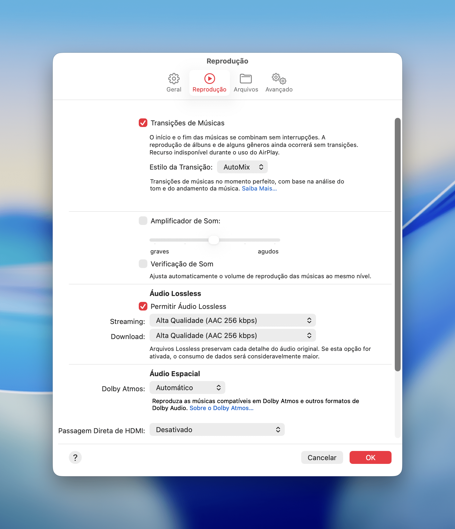Click the 'Transições de Músicas' label text
The image size is (455, 529).
[x=187, y=123]
